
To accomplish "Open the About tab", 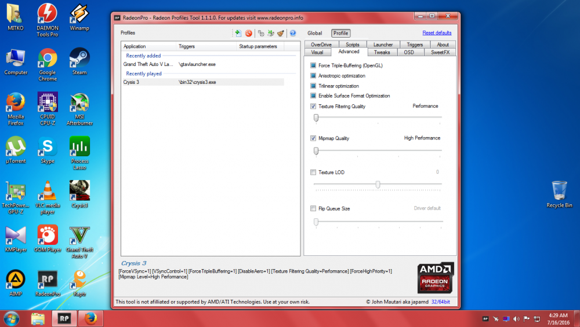I will coord(443,45).
